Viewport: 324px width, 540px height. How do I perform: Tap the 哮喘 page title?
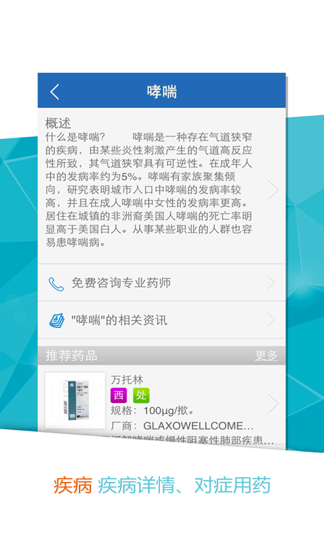coord(162,92)
